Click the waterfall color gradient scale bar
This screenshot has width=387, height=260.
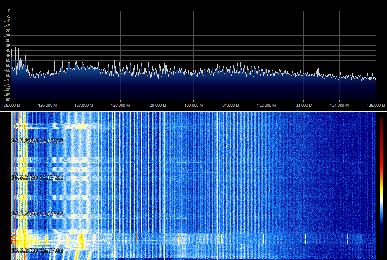point(382,186)
